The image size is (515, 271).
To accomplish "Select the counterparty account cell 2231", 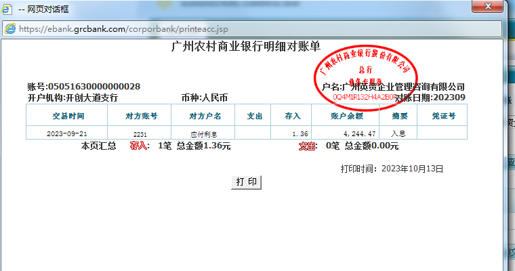I will pyautogui.click(x=140, y=133).
